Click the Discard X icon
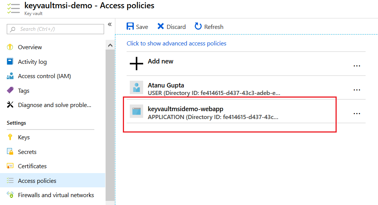The height and width of the screenshot is (205, 378). 160,26
